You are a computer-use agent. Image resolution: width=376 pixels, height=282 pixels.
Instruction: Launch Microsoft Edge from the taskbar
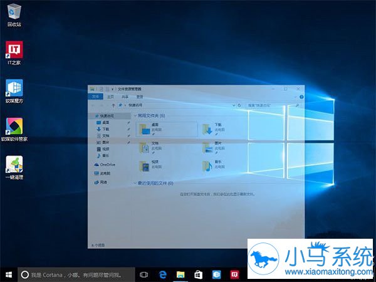tap(162, 275)
